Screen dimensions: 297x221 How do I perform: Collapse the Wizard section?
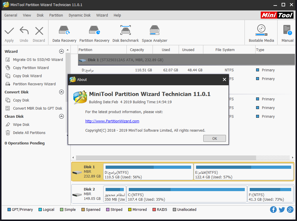tap(61, 51)
